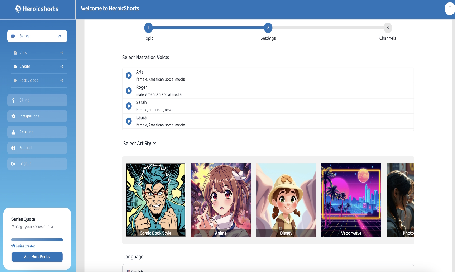Play Roger voice preview
455x272 pixels.
point(129,91)
